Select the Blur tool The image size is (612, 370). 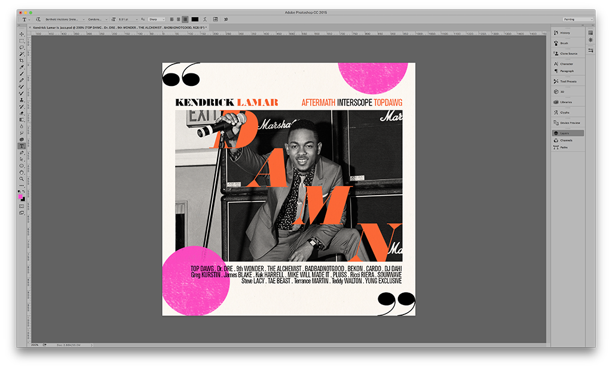(22, 127)
